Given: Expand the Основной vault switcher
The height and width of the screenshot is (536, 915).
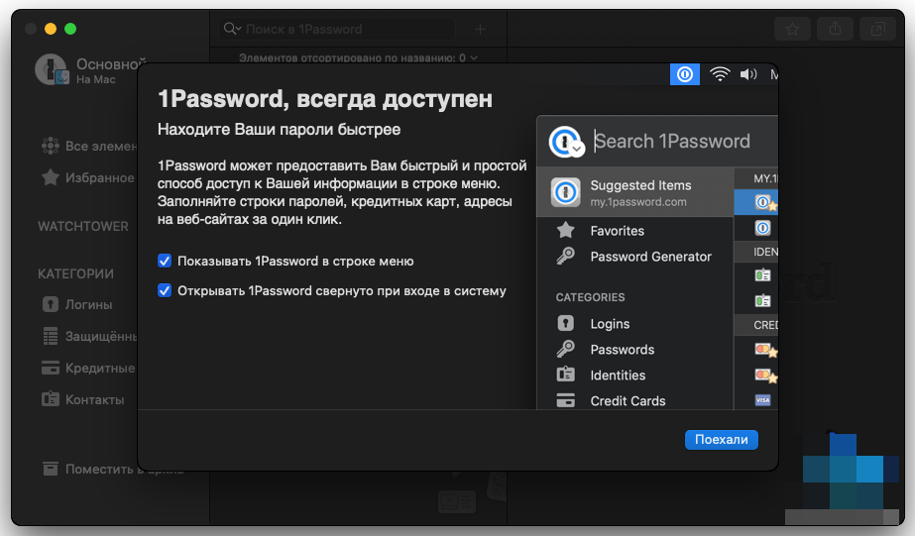Looking at the screenshot, I should pyautogui.click(x=91, y=68).
